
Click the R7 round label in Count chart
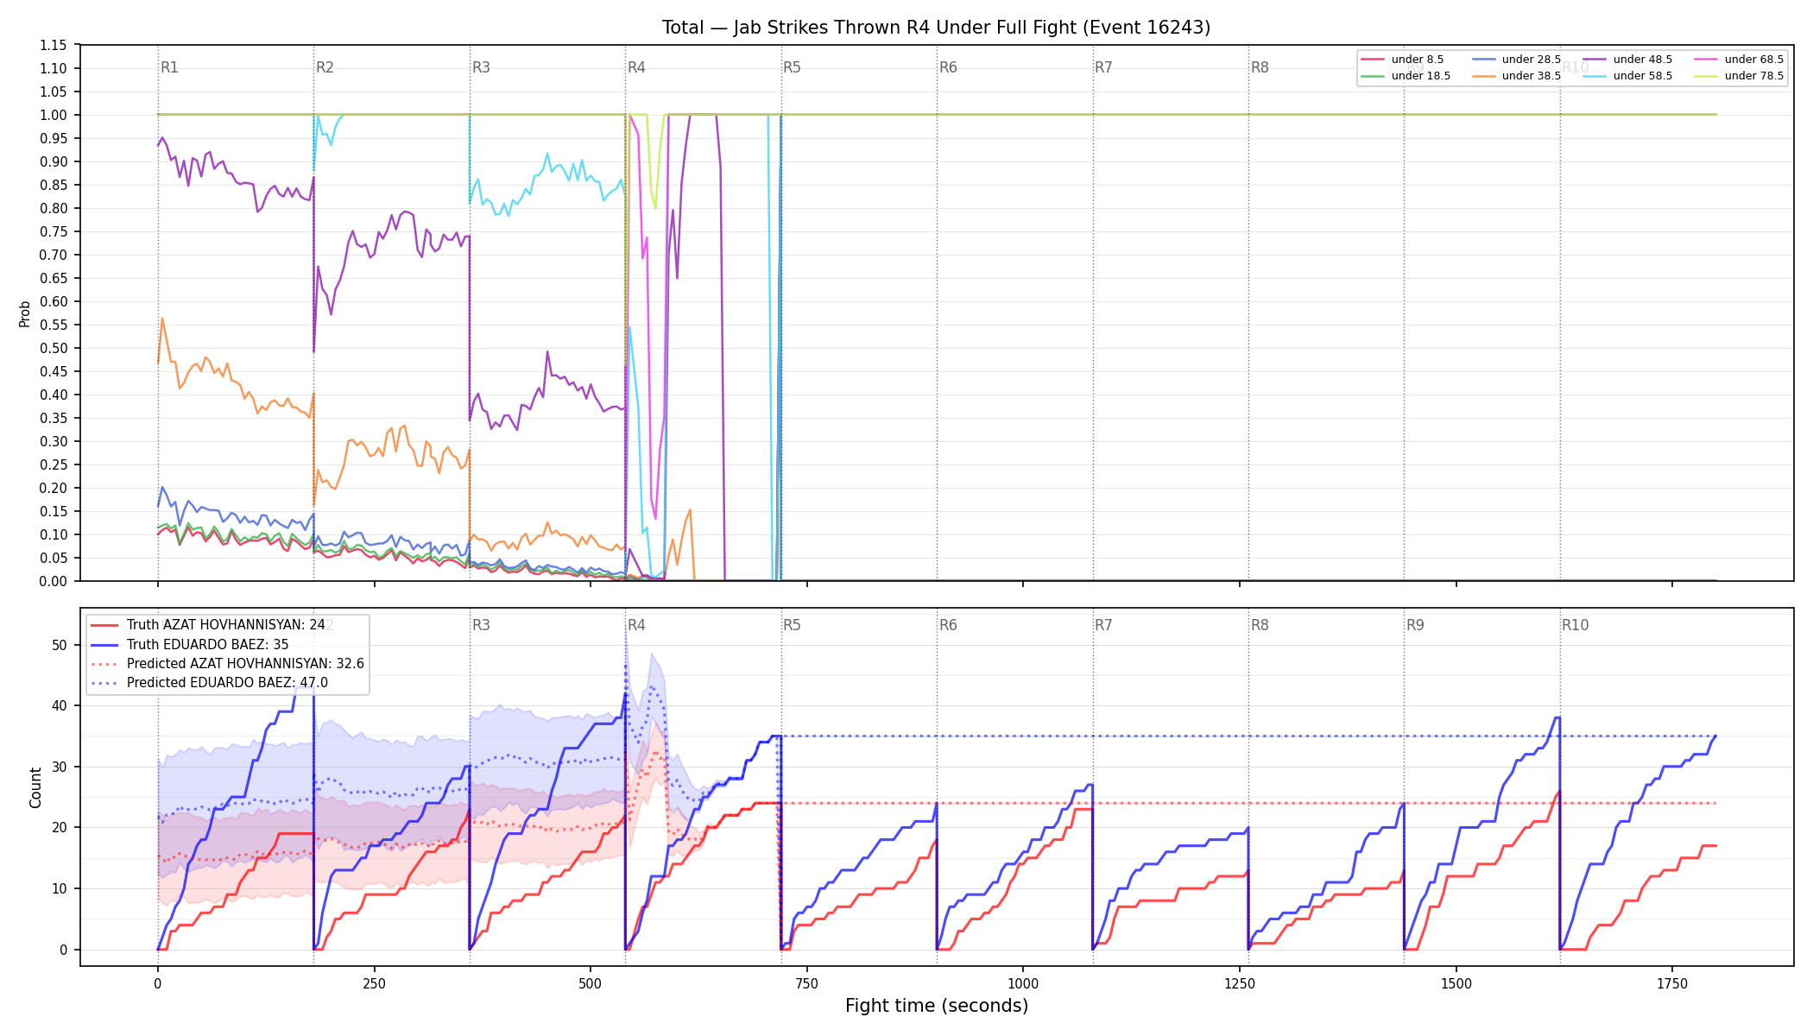click(1103, 625)
